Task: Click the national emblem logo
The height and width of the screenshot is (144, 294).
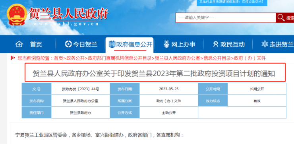Action: click(17, 14)
